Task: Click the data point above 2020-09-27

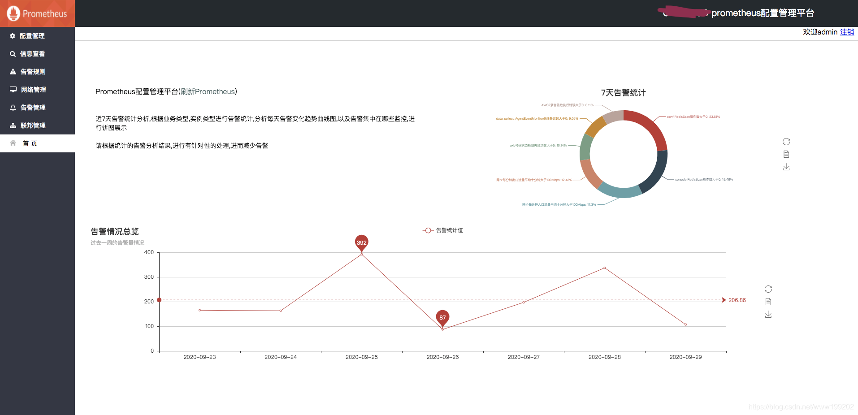Action: [x=524, y=303]
